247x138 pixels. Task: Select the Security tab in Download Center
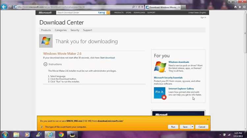(x=75, y=30)
